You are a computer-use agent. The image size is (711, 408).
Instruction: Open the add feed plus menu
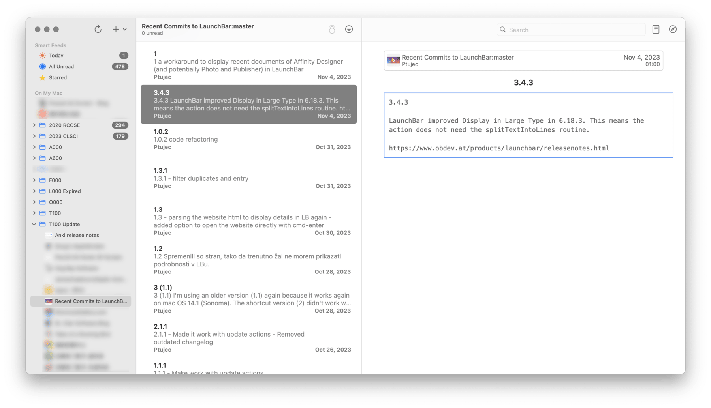[119, 29]
